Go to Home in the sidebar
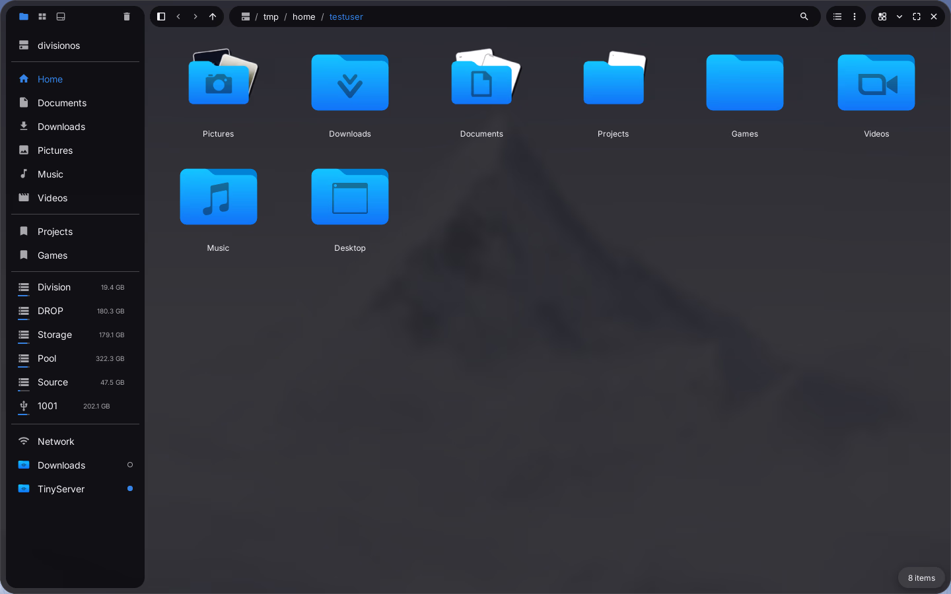Viewport: 951px width, 594px height. pyautogui.click(x=75, y=79)
